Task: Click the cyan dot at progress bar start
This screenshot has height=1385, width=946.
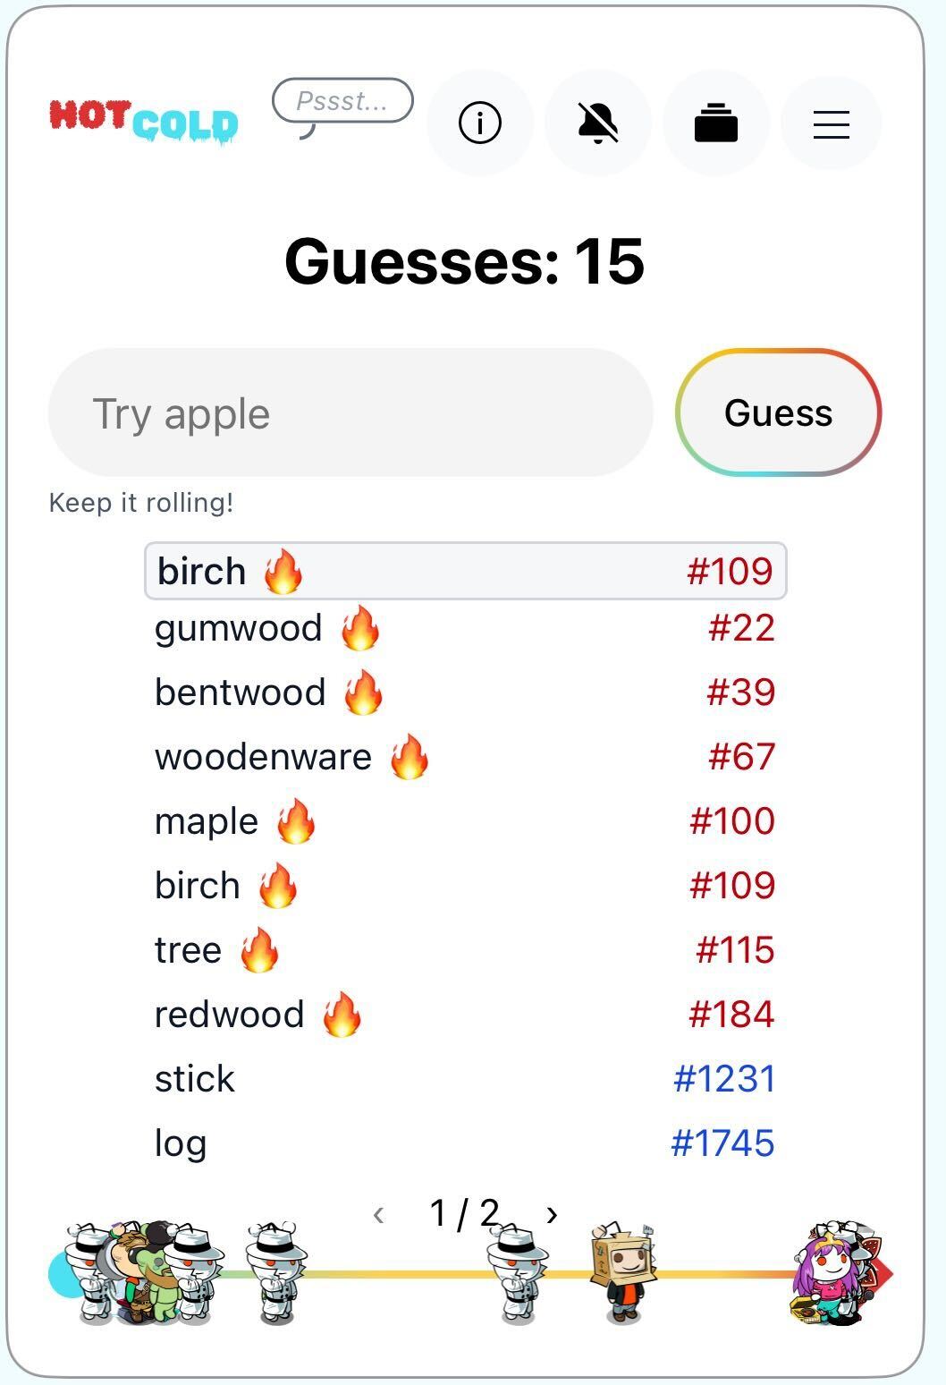Action: click(61, 1274)
